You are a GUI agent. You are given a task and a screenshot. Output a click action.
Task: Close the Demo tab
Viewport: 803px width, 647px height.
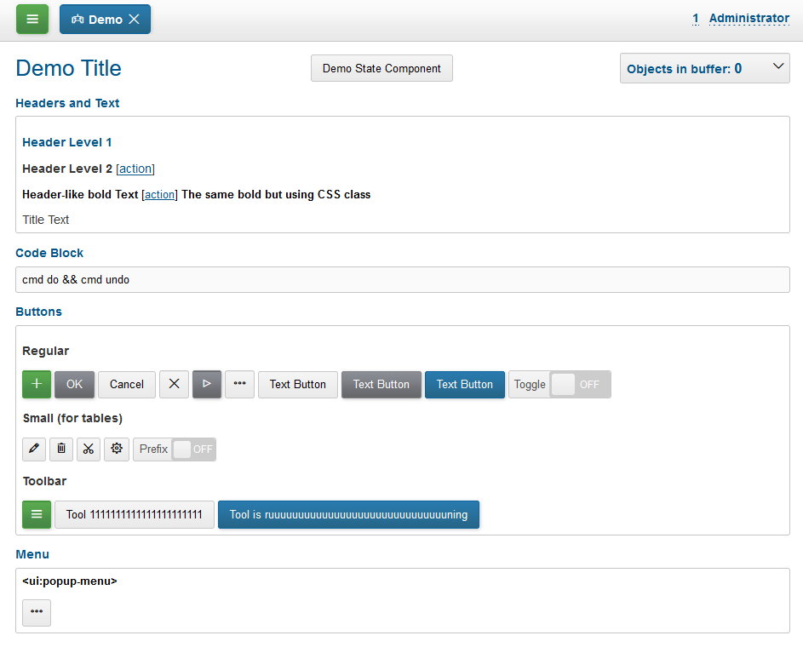pos(135,19)
